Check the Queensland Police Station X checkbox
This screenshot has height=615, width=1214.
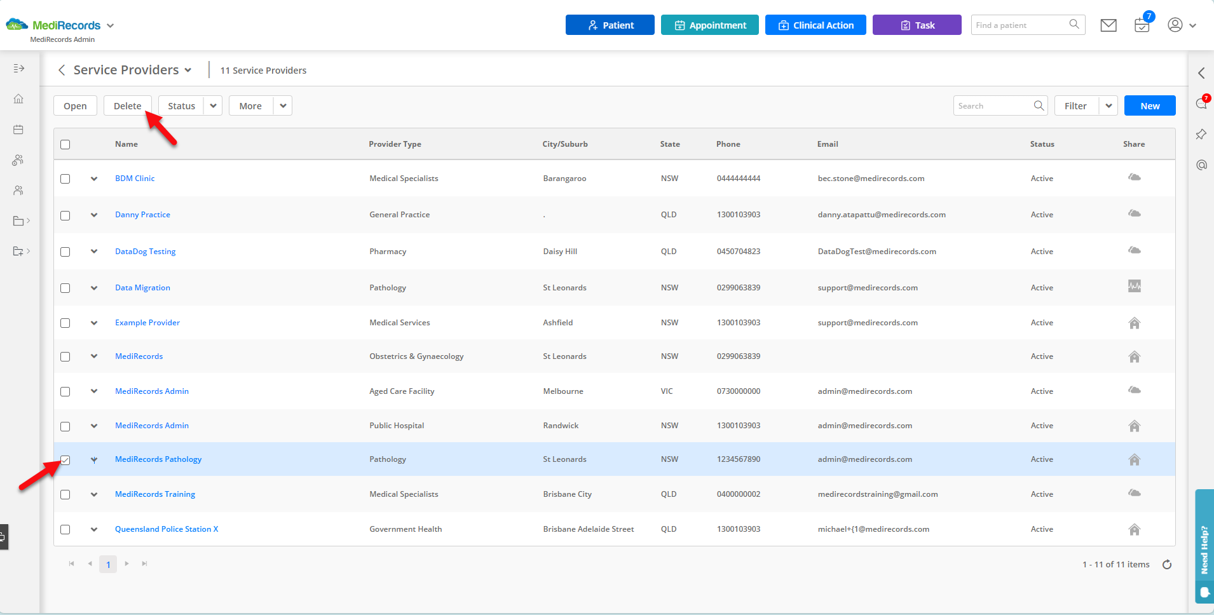(65, 529)
